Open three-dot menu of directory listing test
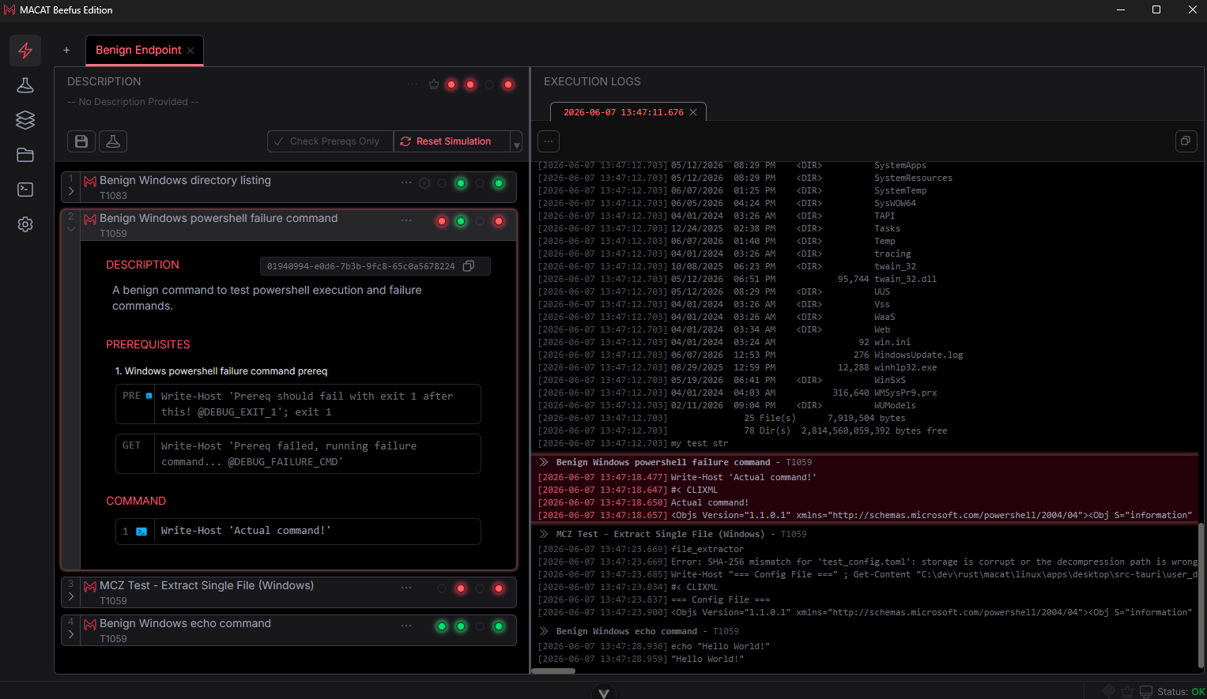 [x=406, y=182]
